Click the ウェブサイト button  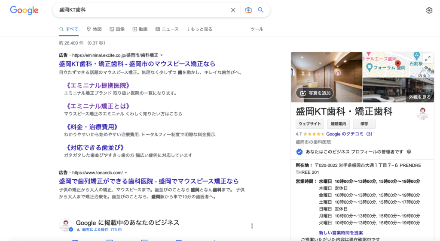[310, 124]
